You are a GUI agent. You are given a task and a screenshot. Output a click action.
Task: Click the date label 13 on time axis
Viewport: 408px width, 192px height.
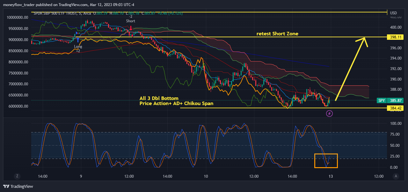click(x=331, y=176)
